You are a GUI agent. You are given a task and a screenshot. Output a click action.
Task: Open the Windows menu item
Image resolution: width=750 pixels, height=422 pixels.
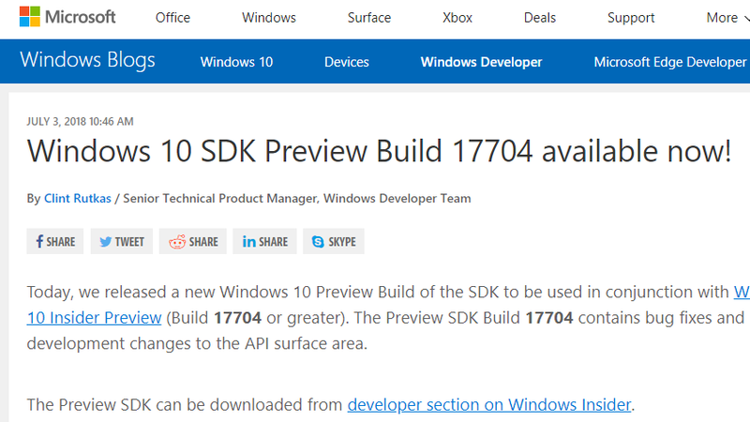coord(269,18)
